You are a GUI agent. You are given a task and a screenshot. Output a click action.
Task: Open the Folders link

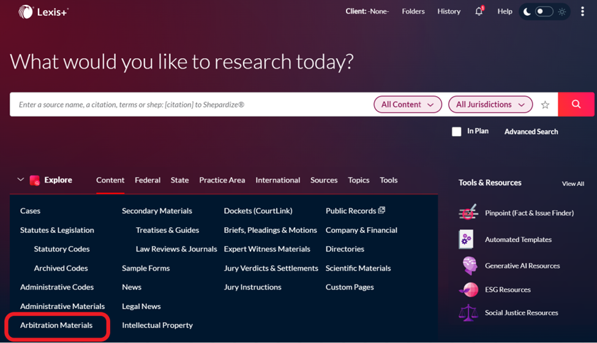(413, 12)
